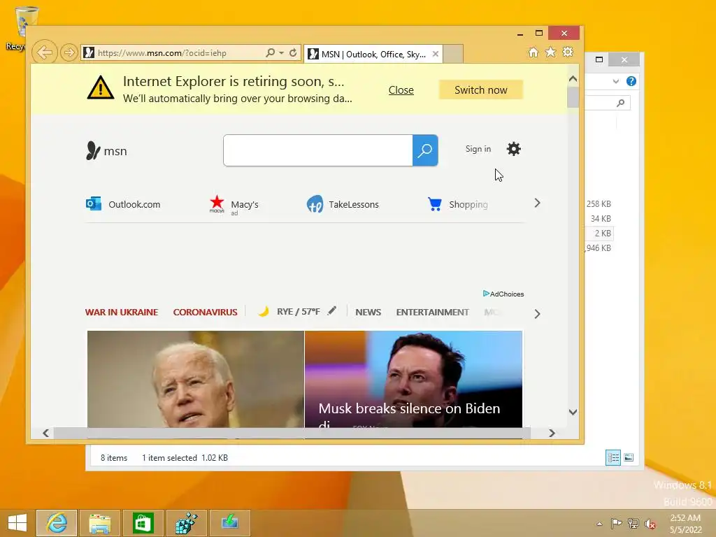Switch Explorer to large icons view
This screenshot has height=537, width=716.
click(x=629, y=457)
